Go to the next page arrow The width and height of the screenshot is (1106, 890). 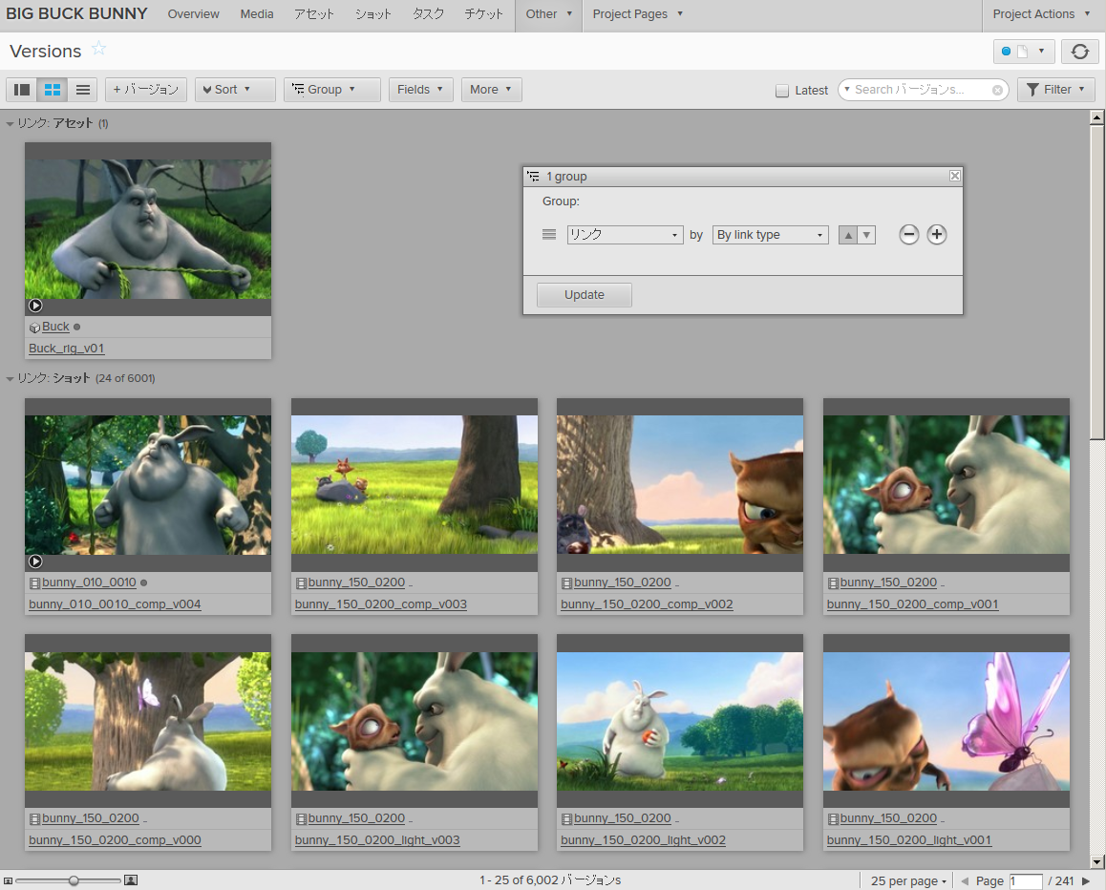coord(1086,880)
